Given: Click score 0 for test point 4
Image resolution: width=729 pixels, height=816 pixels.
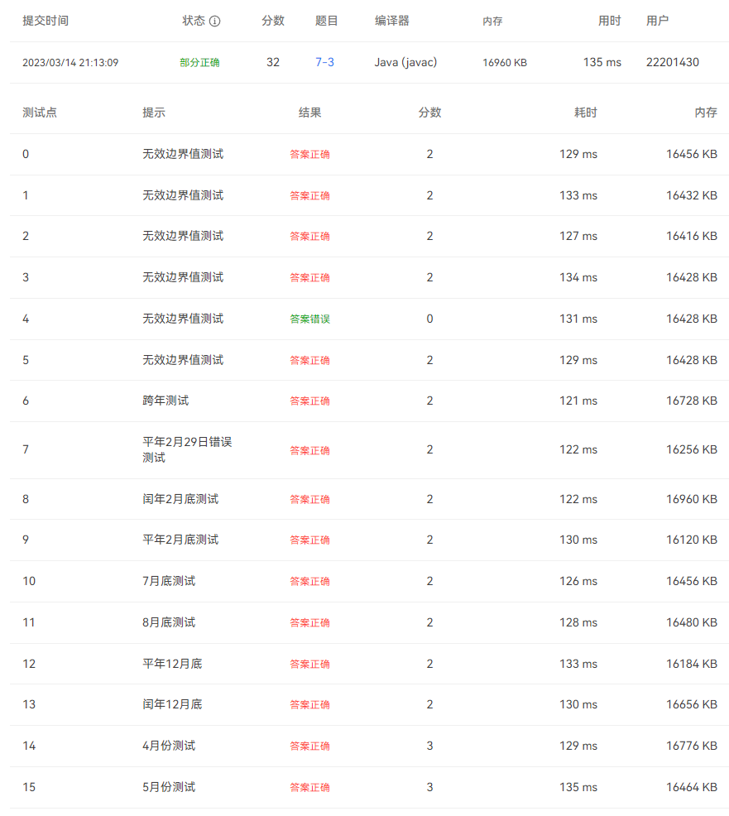Looking at the screenshot, I should point(429,319).
